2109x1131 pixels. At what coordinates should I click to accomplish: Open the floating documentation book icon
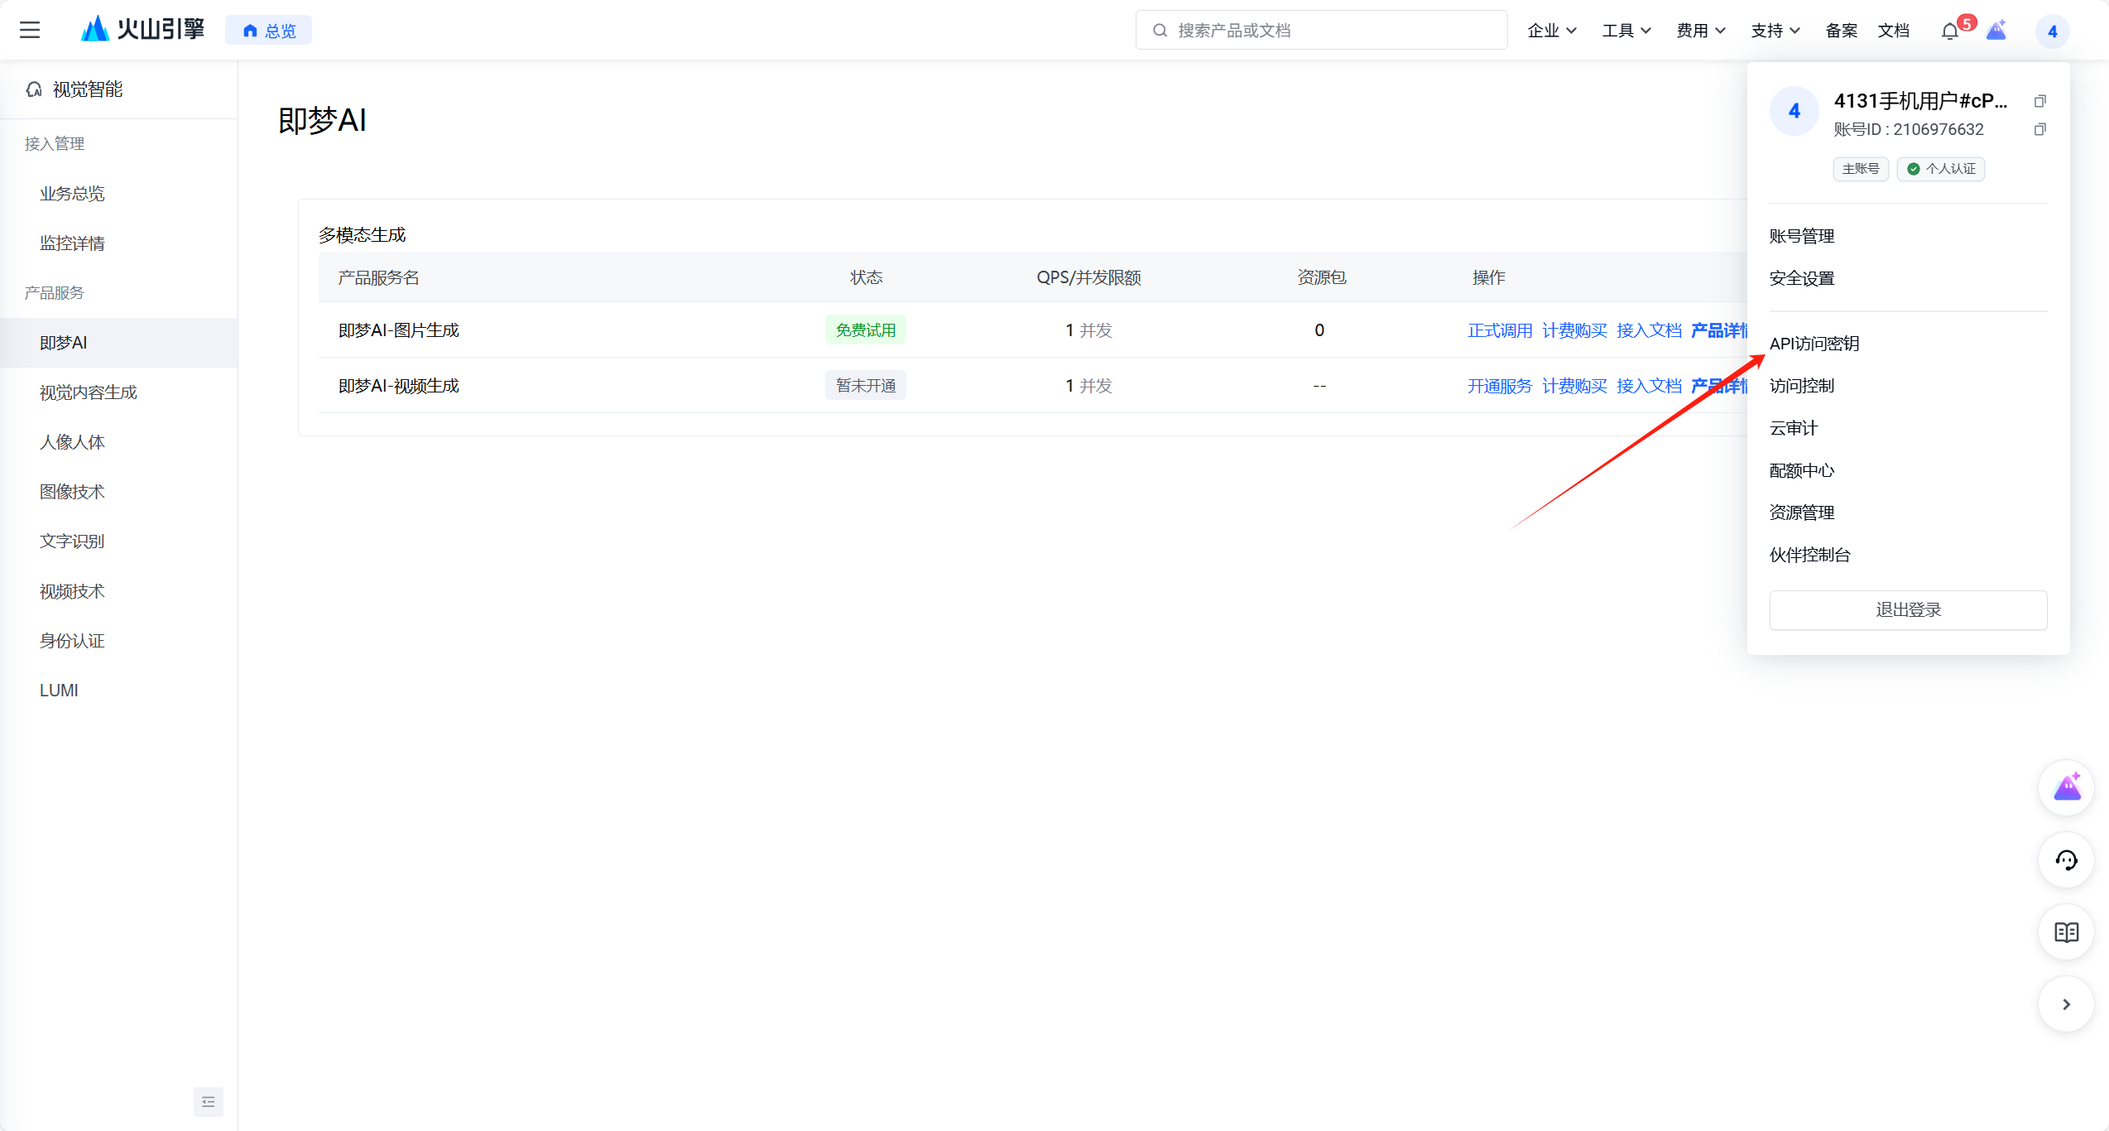(x=2067, y=932)
